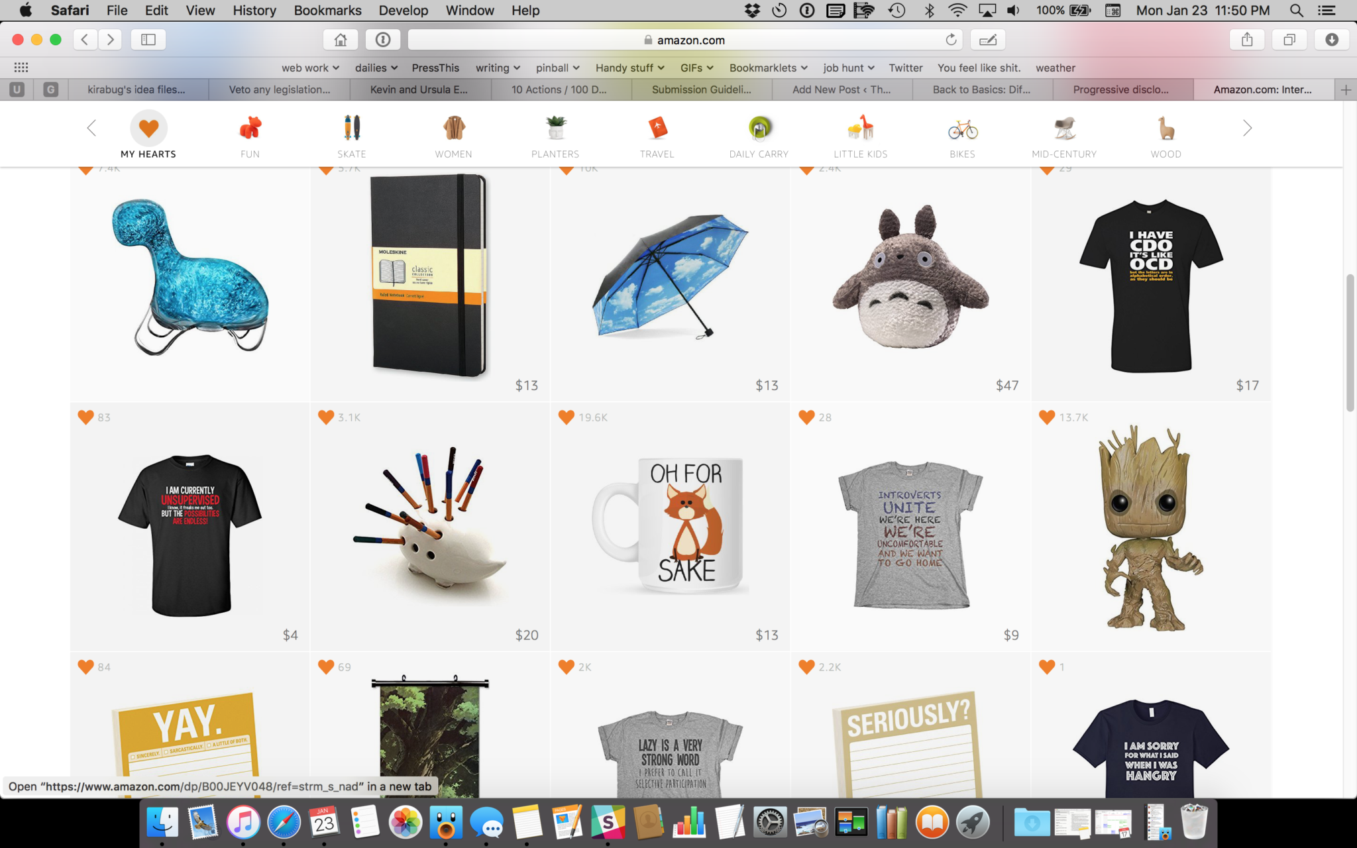Open Spotlight search in menu bar

pyautogui.click(x=1297, y=11)
